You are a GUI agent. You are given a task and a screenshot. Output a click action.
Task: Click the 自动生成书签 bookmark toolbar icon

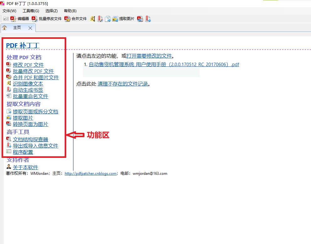point(100,19)
